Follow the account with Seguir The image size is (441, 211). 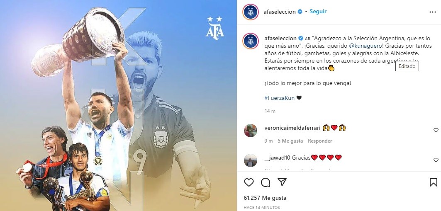tap(318, 12)
